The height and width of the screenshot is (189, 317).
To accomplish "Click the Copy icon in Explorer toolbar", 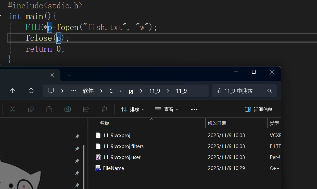I will coord(31,109).
